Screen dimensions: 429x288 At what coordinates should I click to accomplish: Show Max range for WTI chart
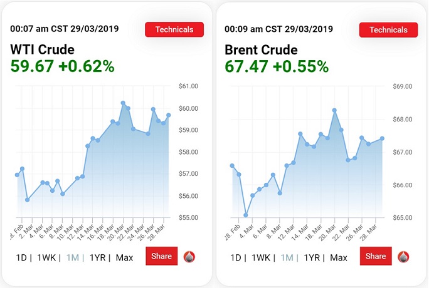[x=124, y=257]
